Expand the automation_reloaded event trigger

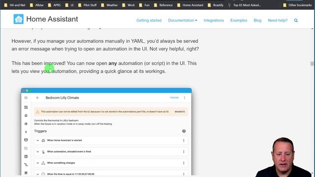(x=37, y=152)
